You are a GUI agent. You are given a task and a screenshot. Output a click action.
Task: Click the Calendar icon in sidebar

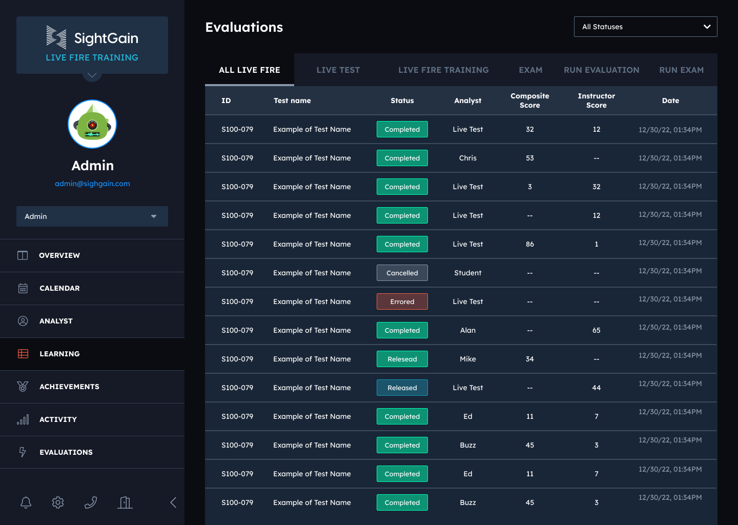pos(23,288)
